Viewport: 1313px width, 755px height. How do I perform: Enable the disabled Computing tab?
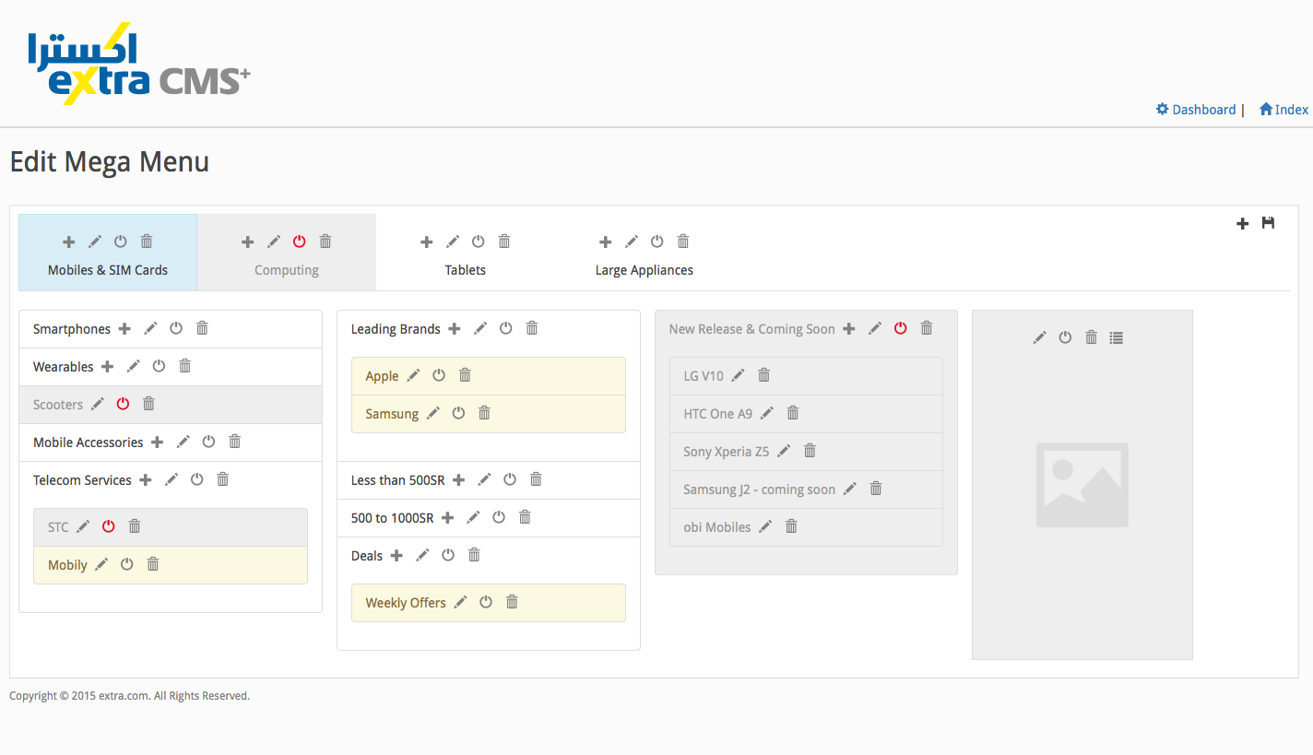pos(300,242)
